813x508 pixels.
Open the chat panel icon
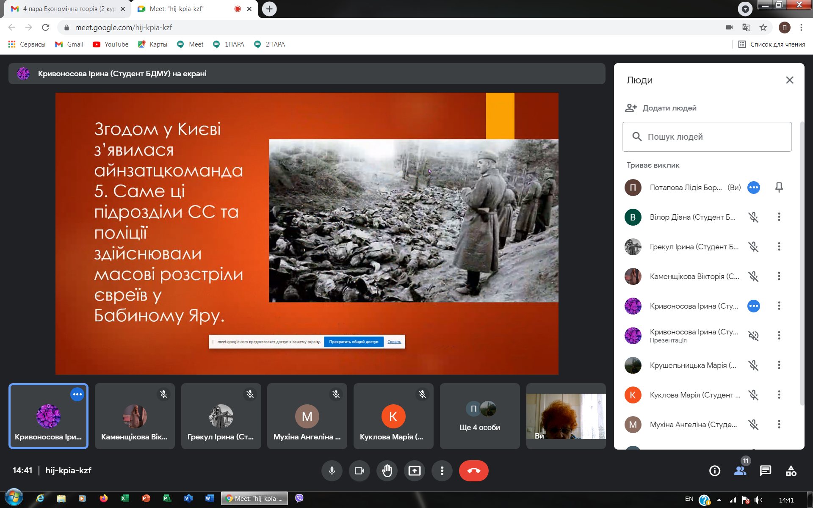coord(765,471)
